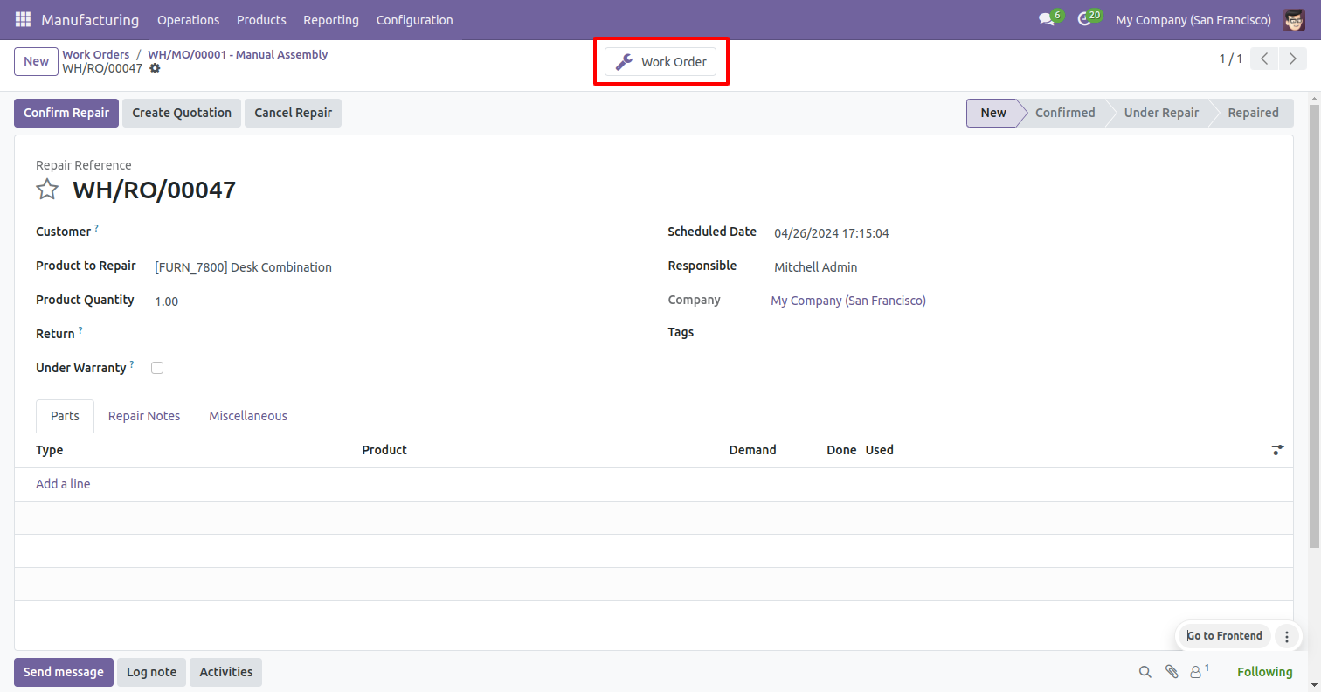Screen dimensions: 1321x692
Task: Open the apps grid menu icon
Action: [23, 19]
